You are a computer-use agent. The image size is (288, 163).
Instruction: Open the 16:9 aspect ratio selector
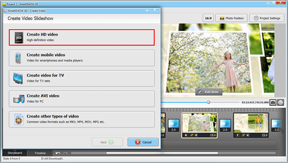tap(208, 18)
